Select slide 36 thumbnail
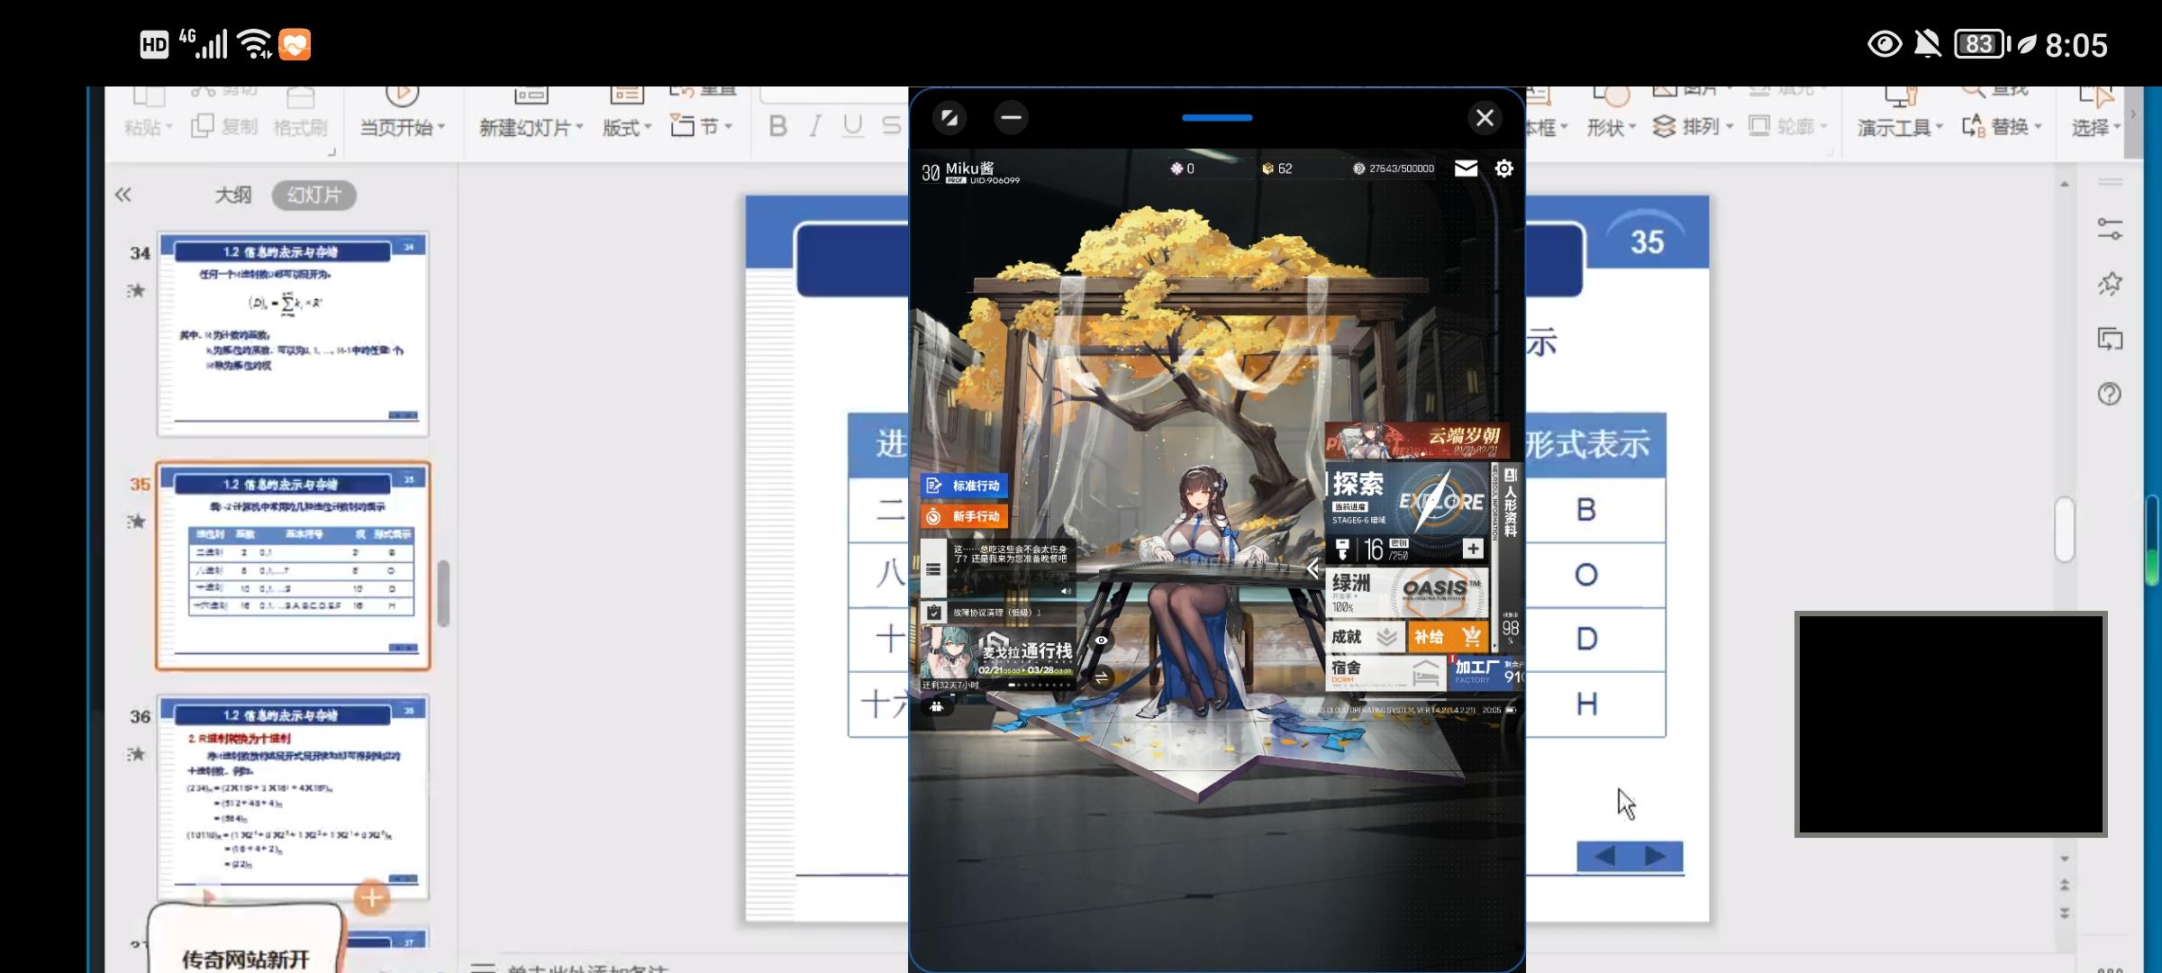Viewport: 2162px width, 973px height. point(293,796)
